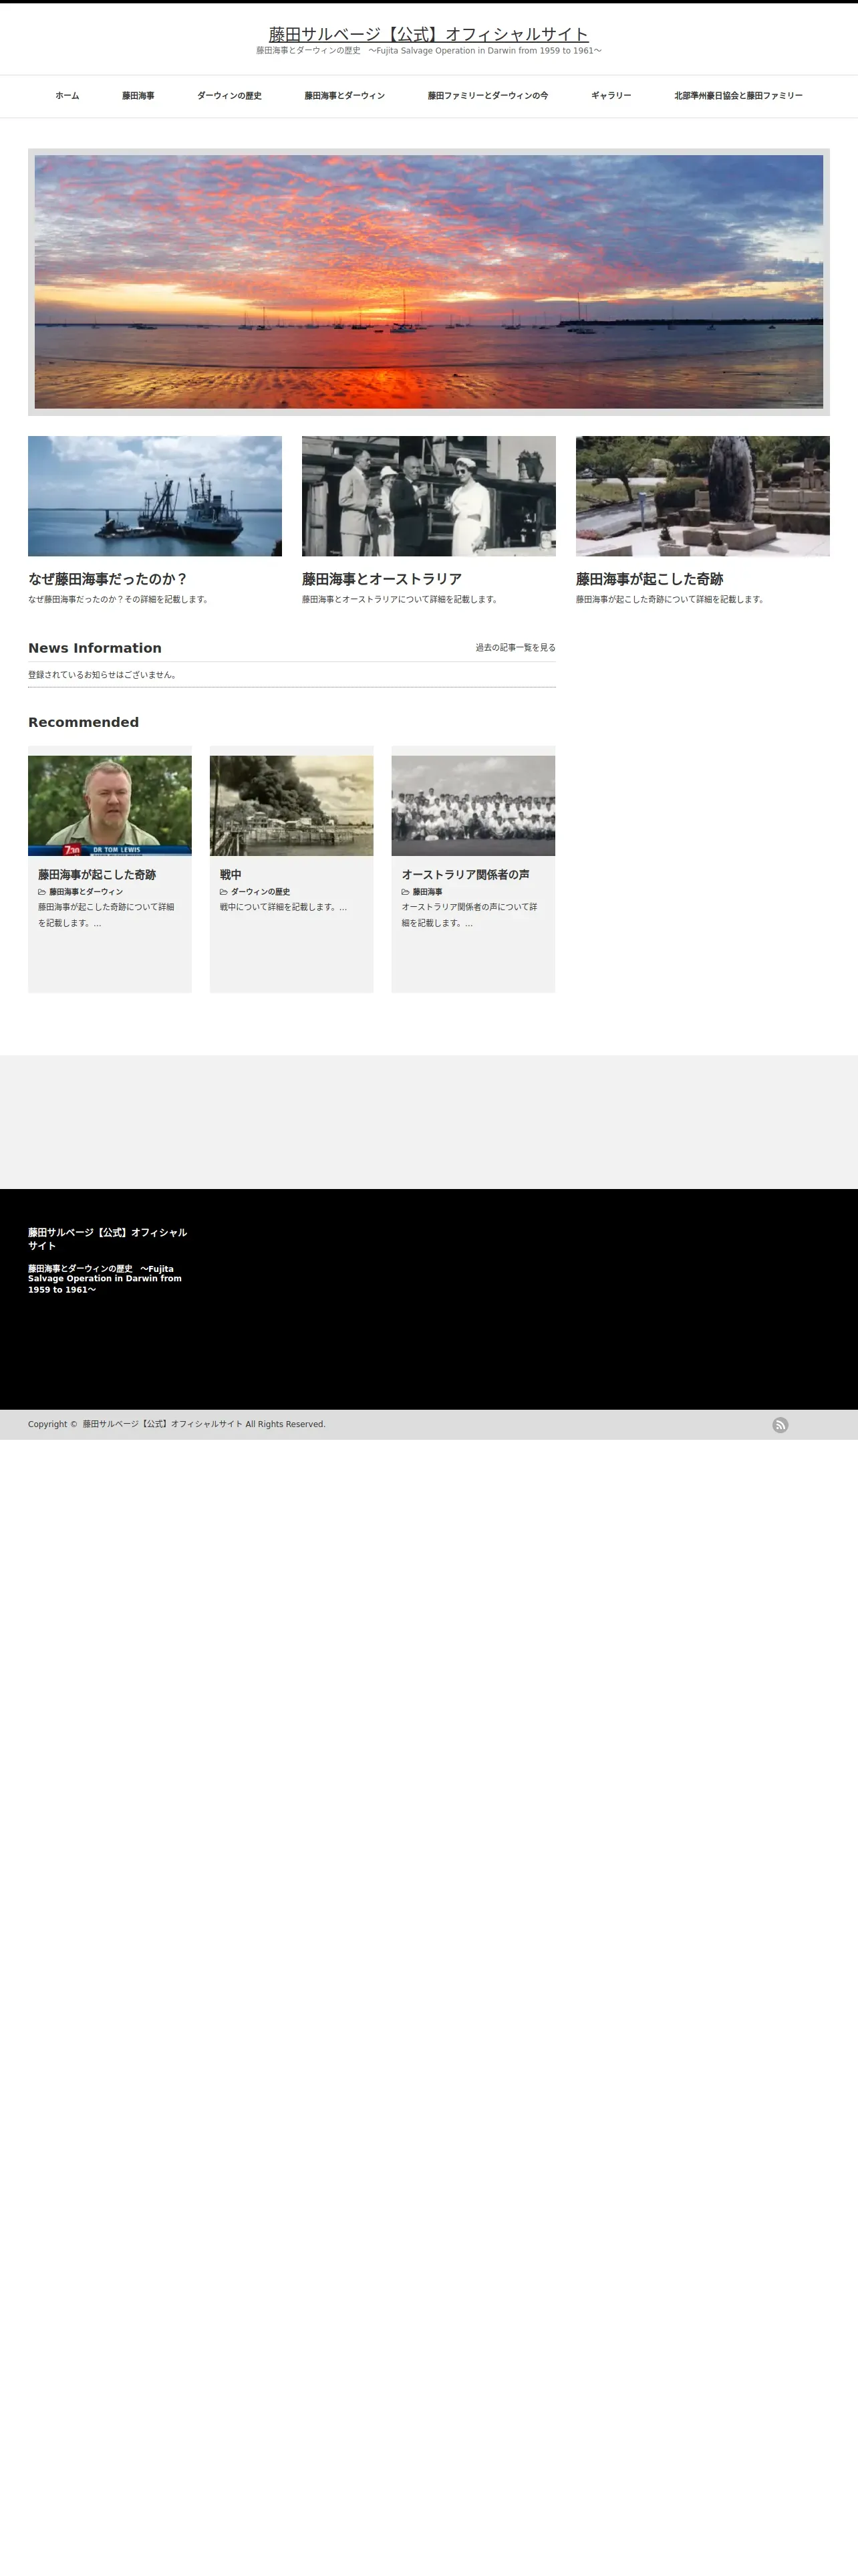Image resolution: width=858 pixels, height=2576 pixels.
Task: Click folder icon beside 藤田海事 category
Action: point(406,892)
